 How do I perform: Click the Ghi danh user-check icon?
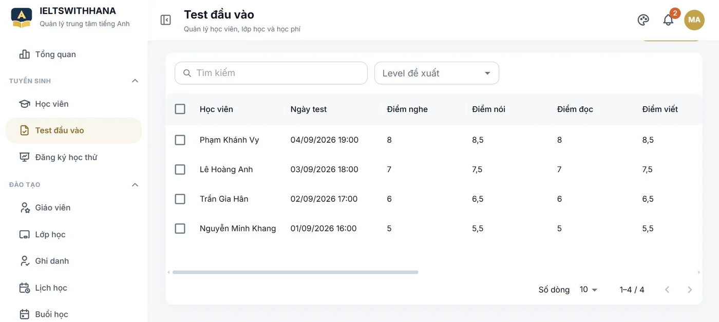[x=24, y=261]
